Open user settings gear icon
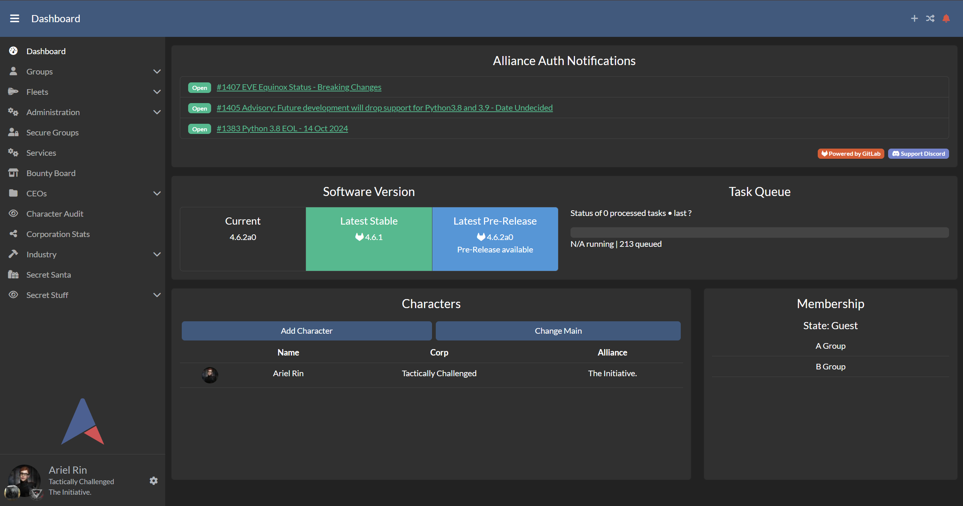Viewport: 963px width, 506px height. [154, 481]
